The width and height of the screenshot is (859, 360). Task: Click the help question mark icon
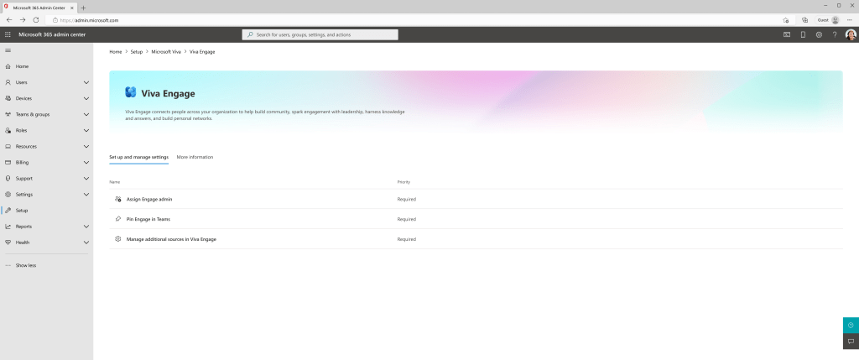[834, 34]
